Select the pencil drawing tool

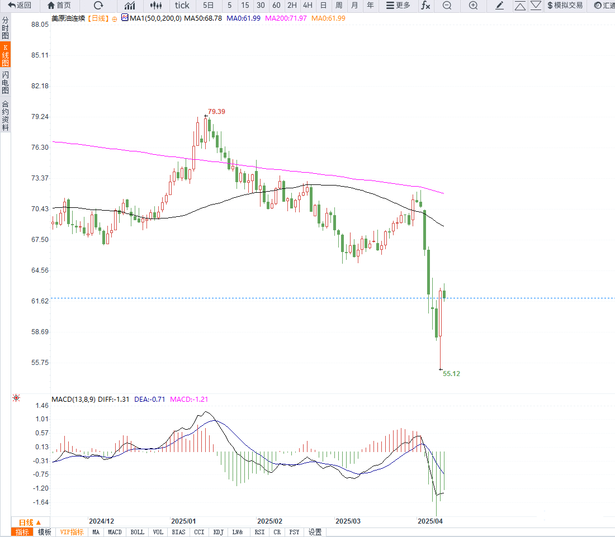tap(500, 6)
